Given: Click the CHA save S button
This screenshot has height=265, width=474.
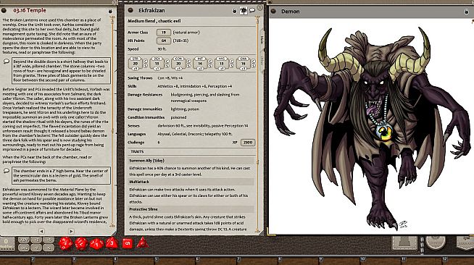Looking at the screenshot, I should (253, 65).
